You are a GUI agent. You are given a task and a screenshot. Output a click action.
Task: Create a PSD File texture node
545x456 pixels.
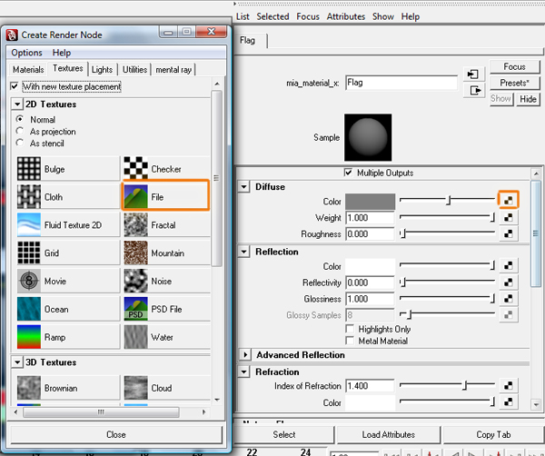(x=166, y=310)
